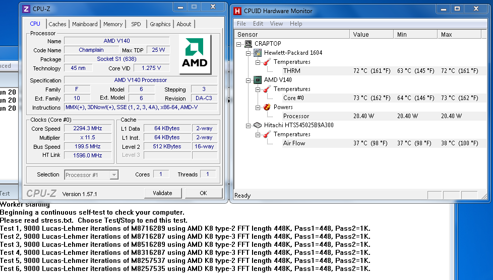
Task: Click thermometer icon under Hitachi drive
Action: coord(267,134)
